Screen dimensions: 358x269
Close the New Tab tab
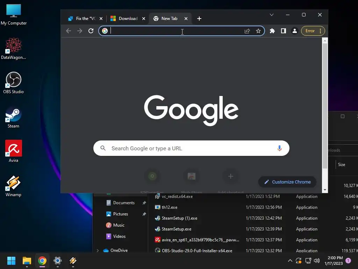point(186,19)
